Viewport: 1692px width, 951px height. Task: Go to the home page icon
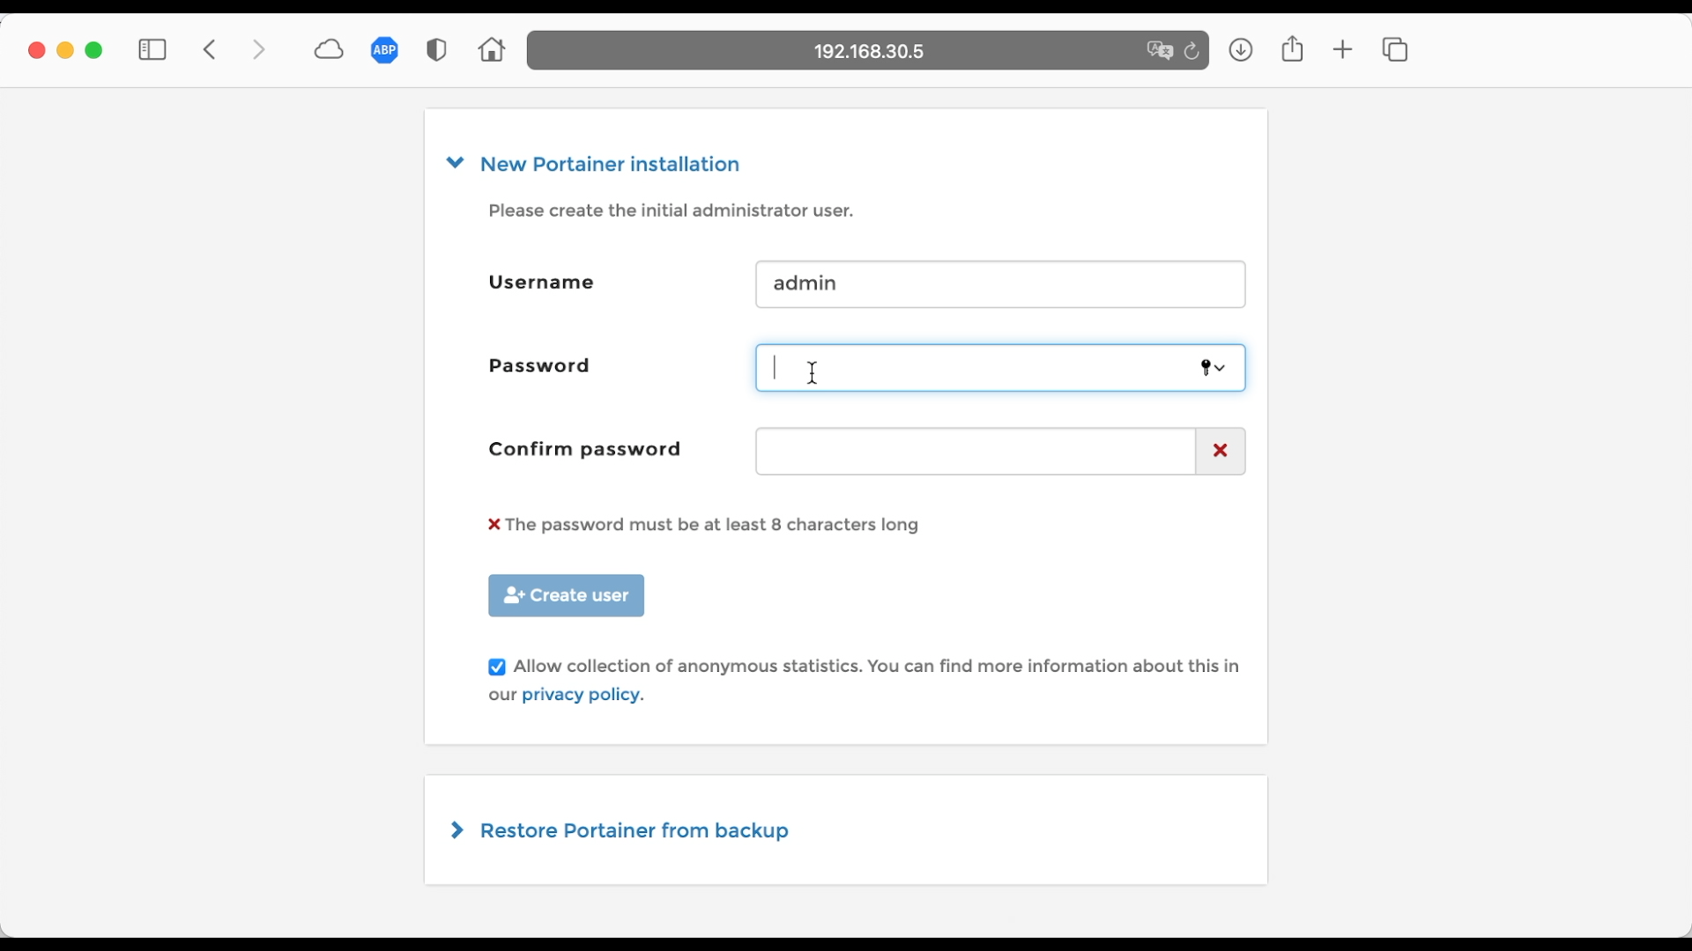(x=492, y=50)
